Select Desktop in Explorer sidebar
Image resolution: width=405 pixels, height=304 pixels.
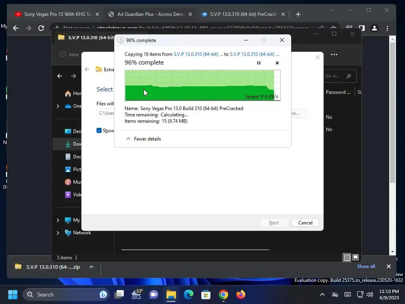coord(73,131)
